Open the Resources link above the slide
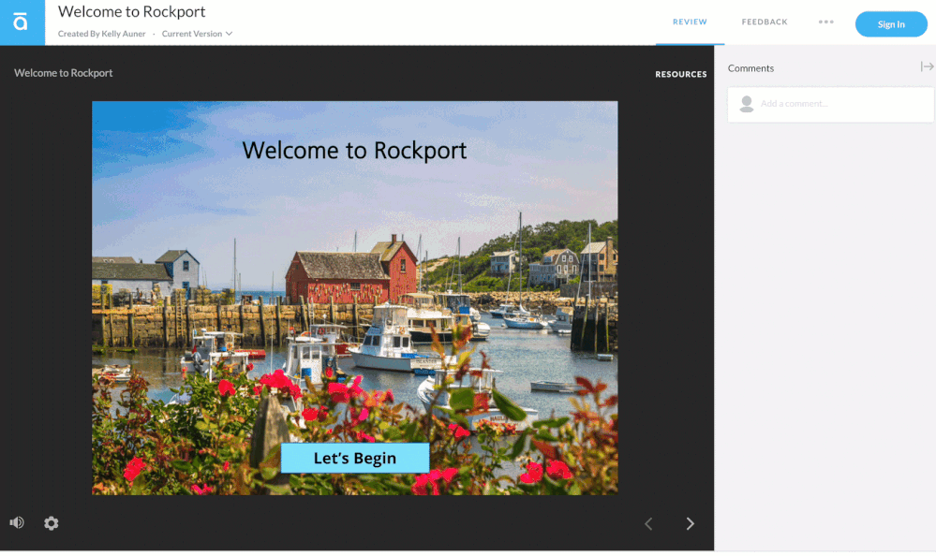Viewport: 936px width, 556px height. click(x=680, y=74)
